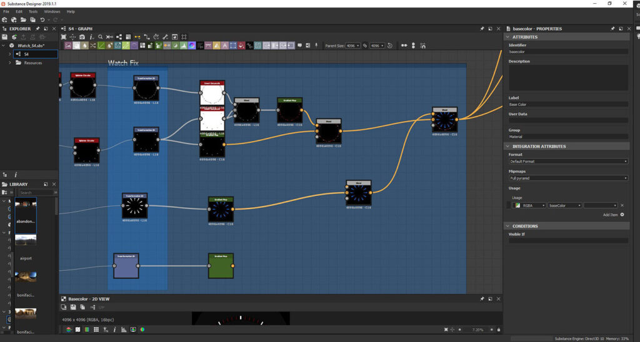Click the save image icon in 2D view
640x342 pixels.
click(73, 307)
